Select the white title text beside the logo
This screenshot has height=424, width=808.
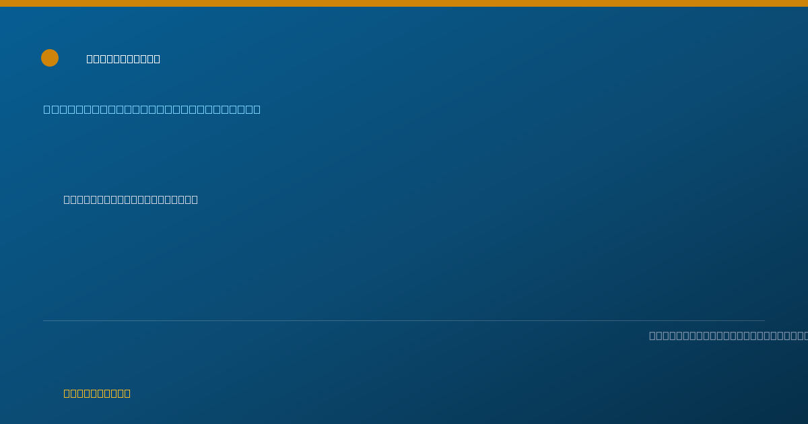point(123,59)
